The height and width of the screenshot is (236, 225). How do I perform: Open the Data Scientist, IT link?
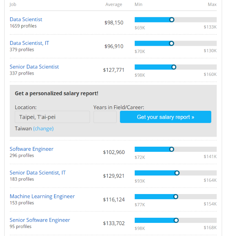pos(29,43)
